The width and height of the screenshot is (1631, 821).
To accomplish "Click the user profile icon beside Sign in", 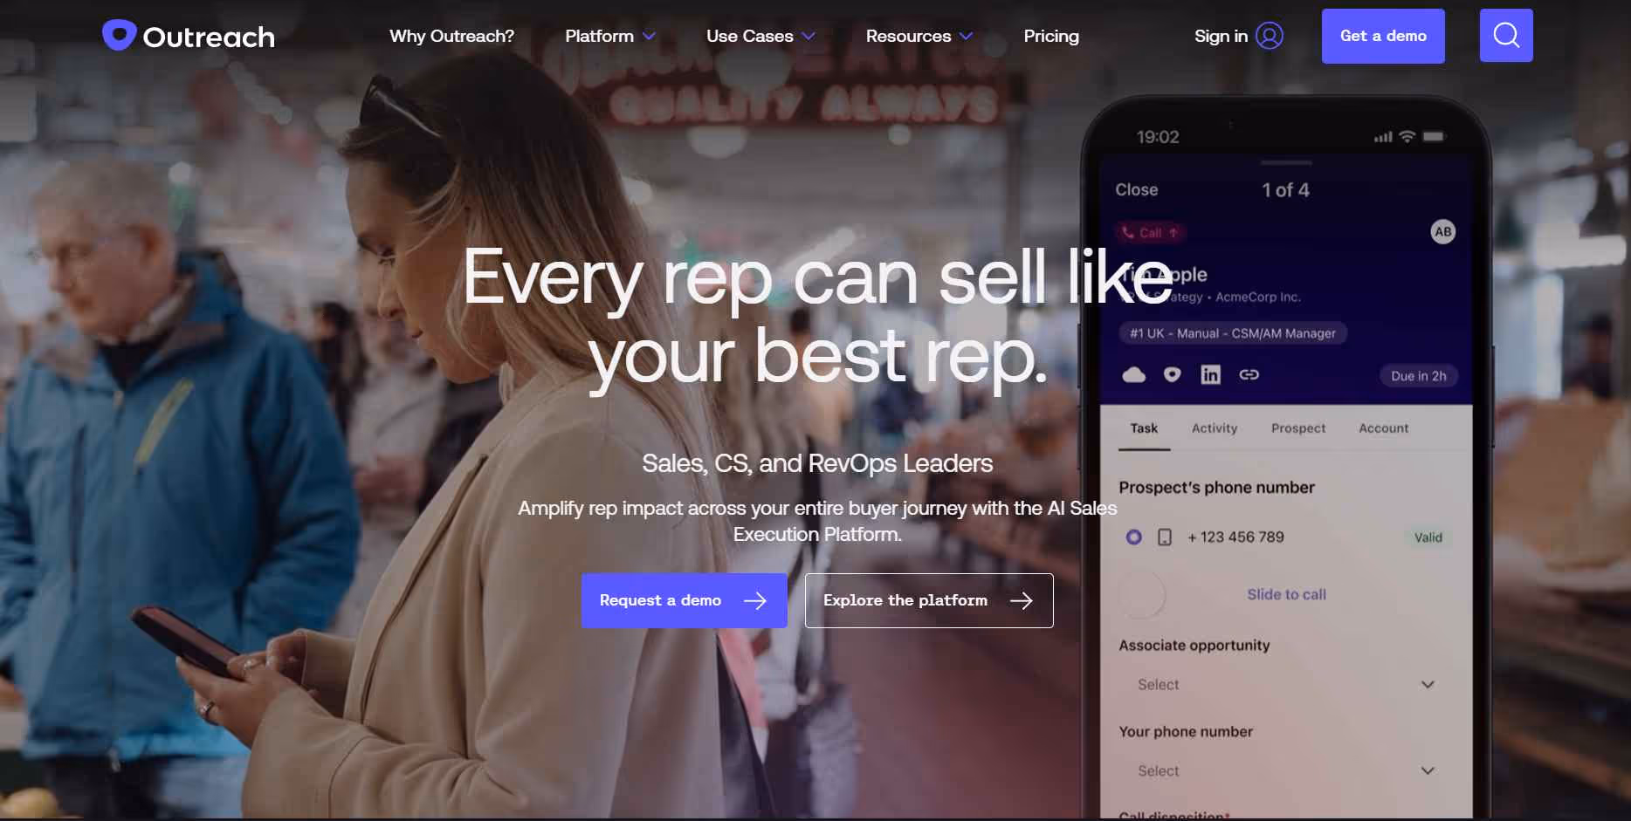I will tap(1270, 36).
